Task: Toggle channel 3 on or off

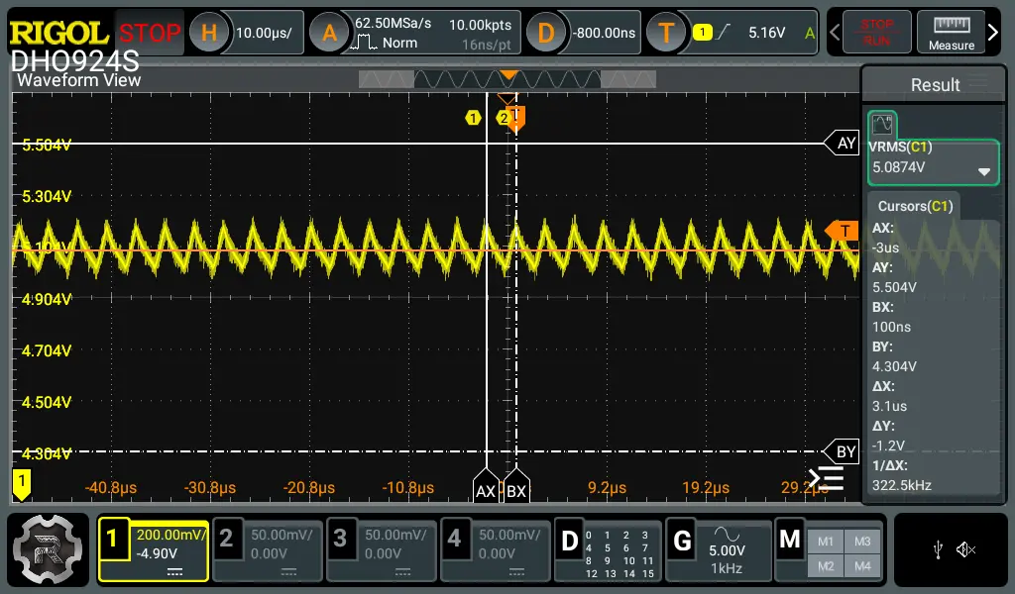Action: coord(340,539)
